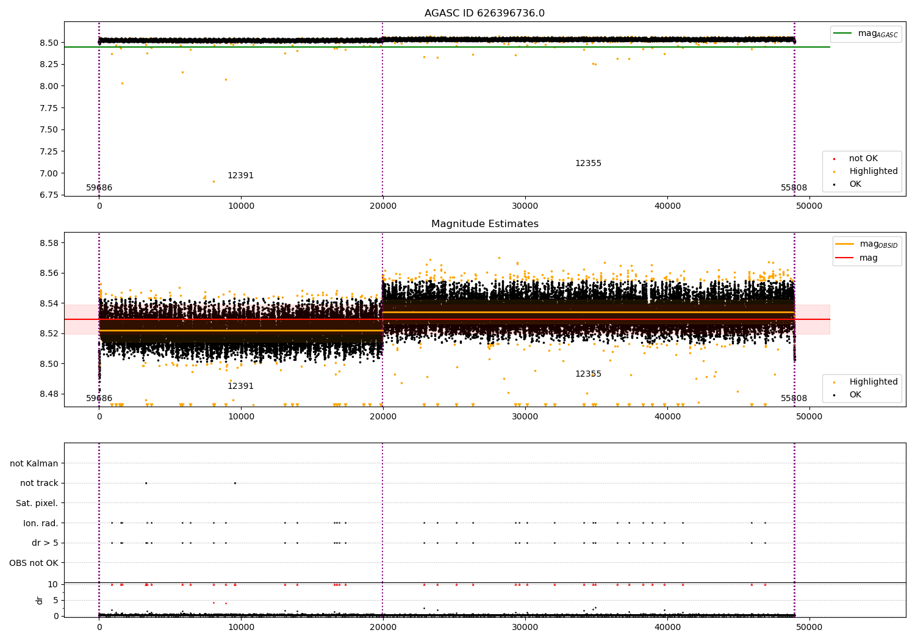Select the red 'mag' legend entry
915x641 pixels.
pyautogui.click(x=857, y=258)
